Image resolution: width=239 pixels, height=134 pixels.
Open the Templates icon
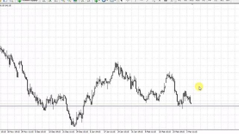[112, 1]
